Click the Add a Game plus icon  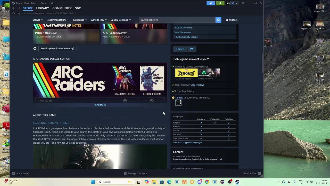coord(14,173)
